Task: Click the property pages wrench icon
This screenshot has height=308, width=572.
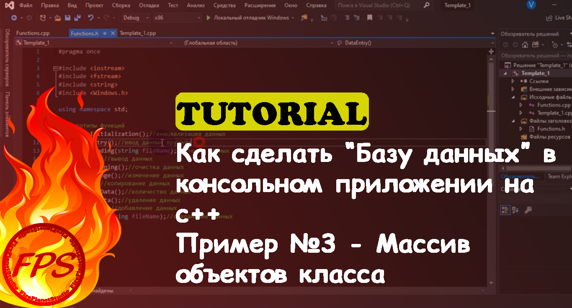Action: pyautogui.click(x=528, y=210)
